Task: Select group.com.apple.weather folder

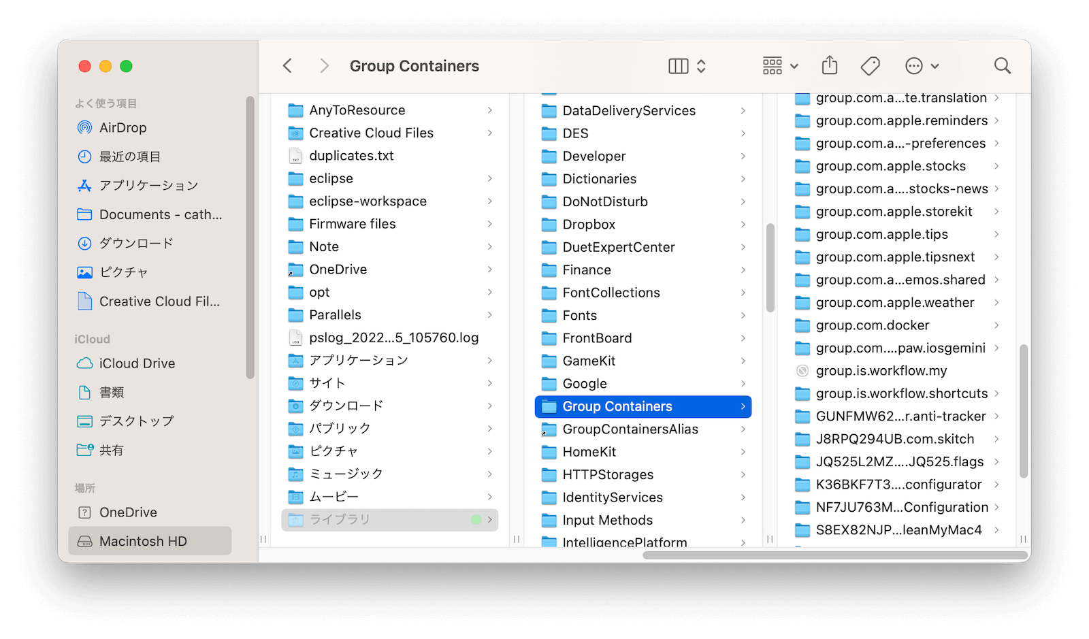Action: 896,303
